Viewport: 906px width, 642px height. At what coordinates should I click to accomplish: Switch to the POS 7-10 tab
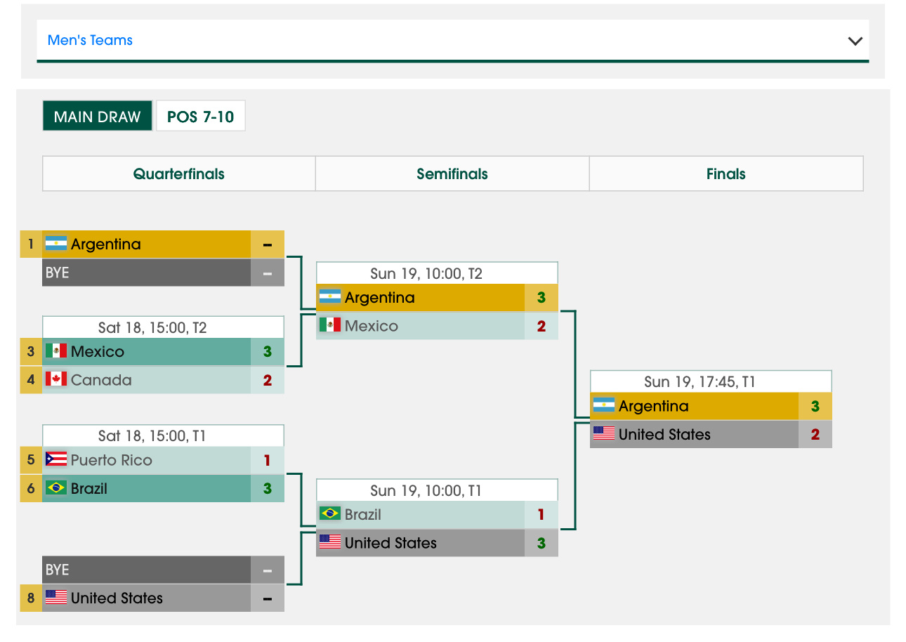click(x=201, y=117)
